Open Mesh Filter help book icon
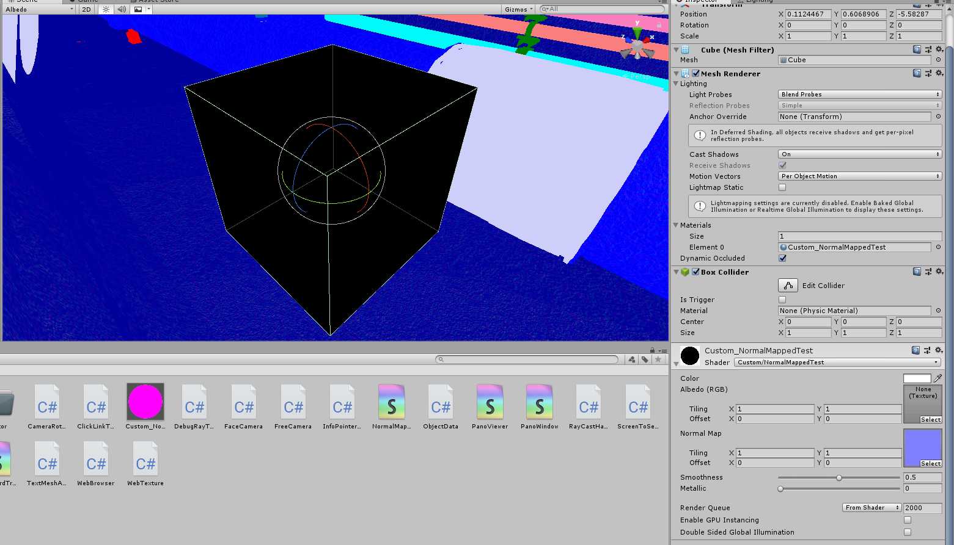Image resolution: width=954 pixels, height=545 pixels. point(917,49)
